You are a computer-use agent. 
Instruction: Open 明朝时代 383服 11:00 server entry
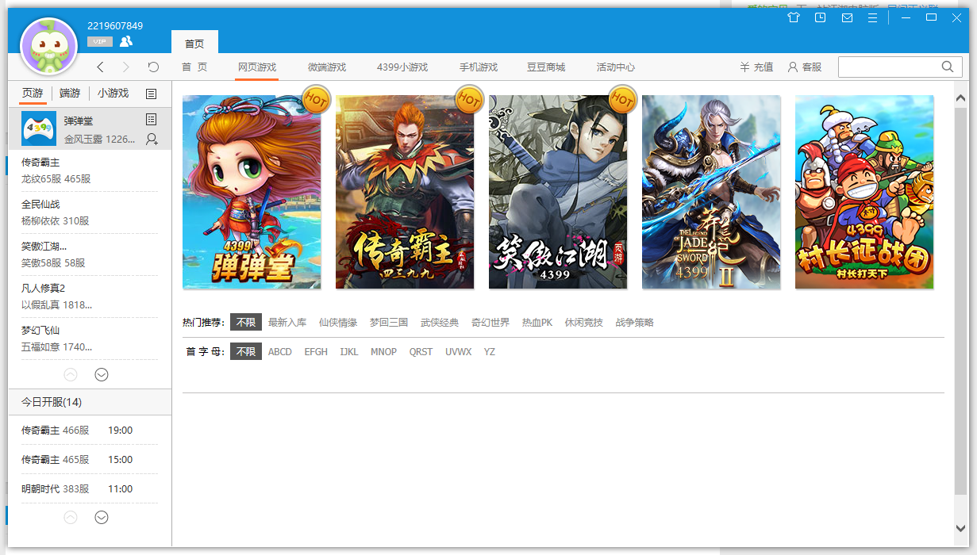point(90,488)
